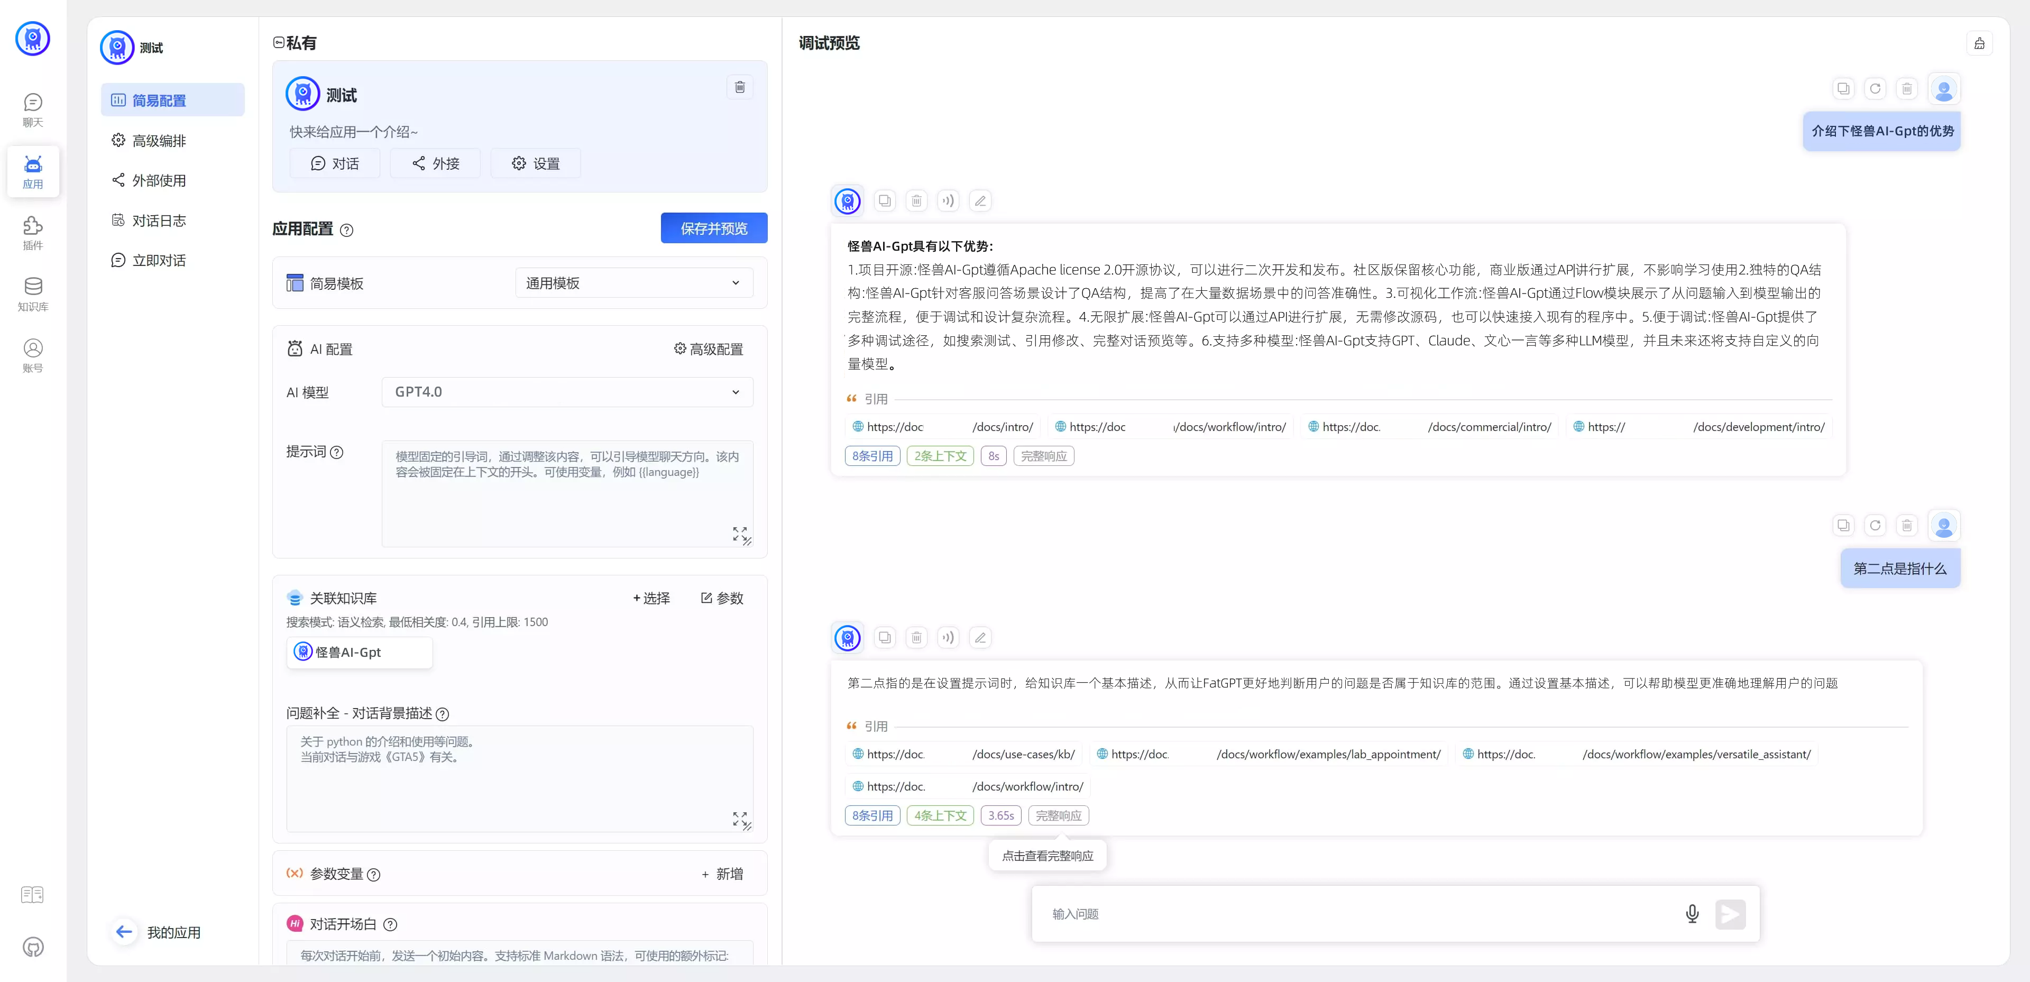2030x982 pixels.
Task: Open the /docs/commercial/intro/ citation link
Action: [x=1429, y=426]
